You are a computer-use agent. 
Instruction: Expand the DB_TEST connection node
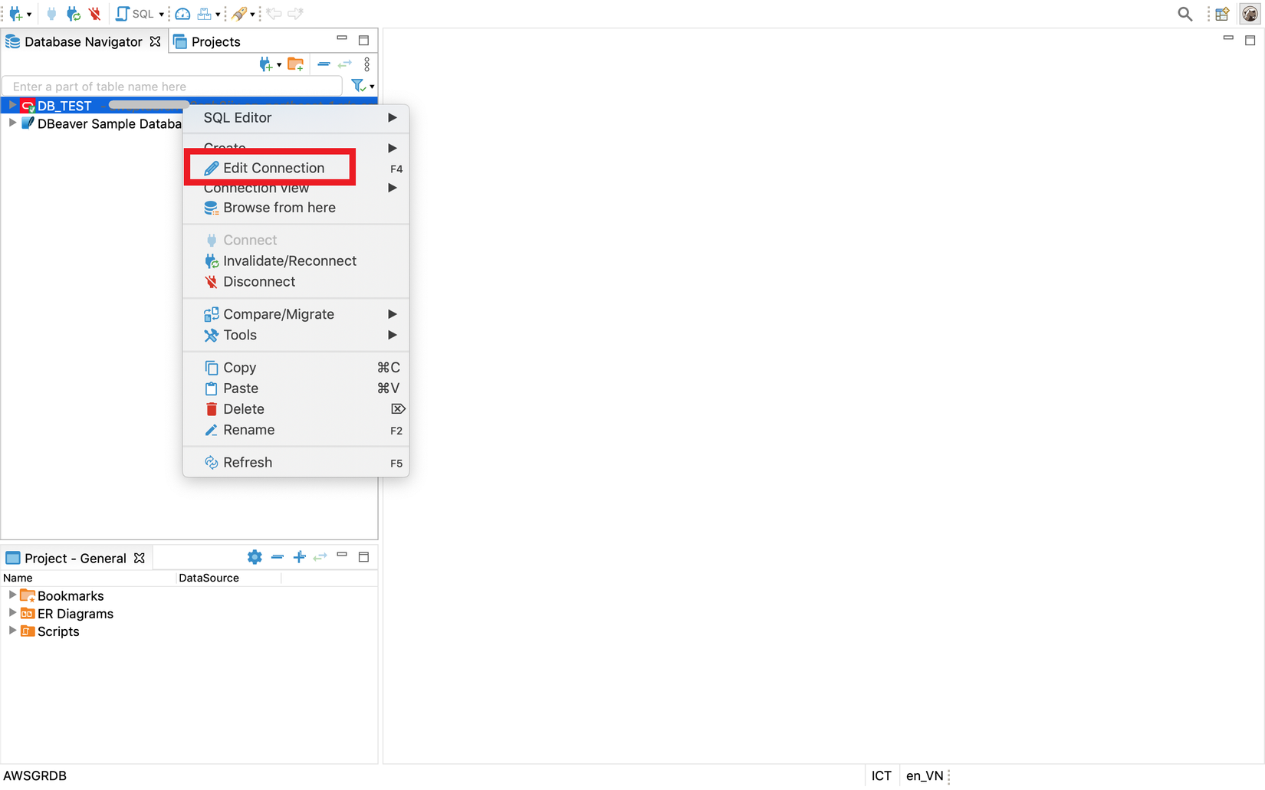click(x=12, y=105)
